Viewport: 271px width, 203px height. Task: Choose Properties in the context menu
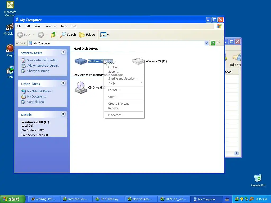[x=124, y=115]
